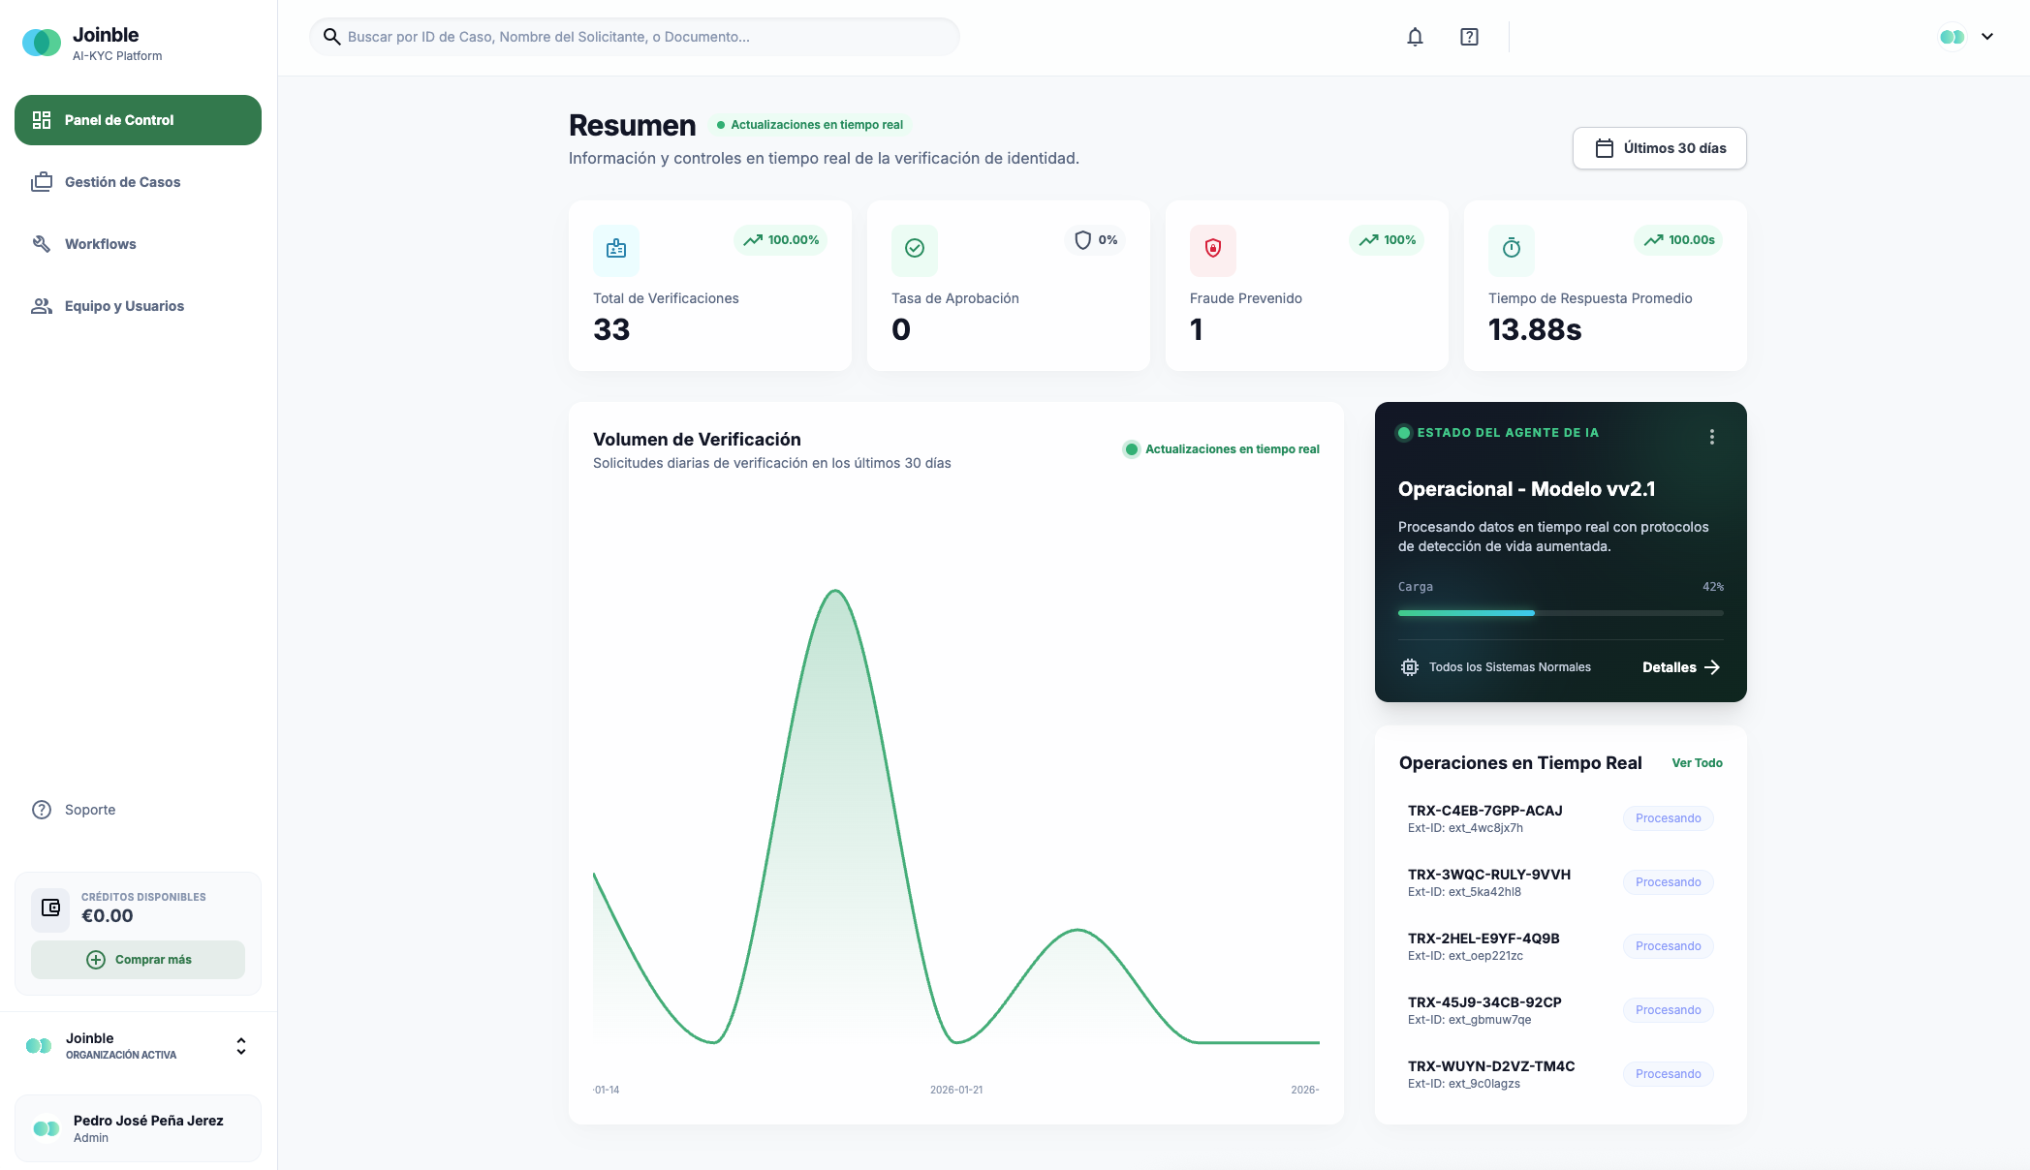Viewport: 2030px width, 1170px height.
Task: Click the Procesando status on TRX-C4EB-7GPP-ACAJ
Action: [1667, 817]
